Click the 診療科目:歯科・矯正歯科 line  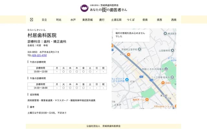(47, 42)
